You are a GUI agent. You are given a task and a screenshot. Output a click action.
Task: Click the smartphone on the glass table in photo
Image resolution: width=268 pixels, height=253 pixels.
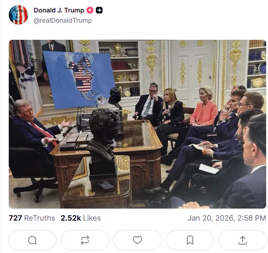pyautogui.click(x=106, y=186)
